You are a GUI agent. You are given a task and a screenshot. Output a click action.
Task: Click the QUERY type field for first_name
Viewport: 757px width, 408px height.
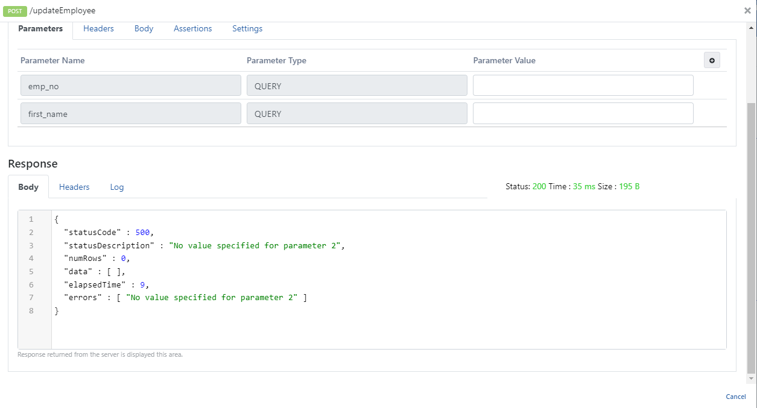[x=356, y=113]
